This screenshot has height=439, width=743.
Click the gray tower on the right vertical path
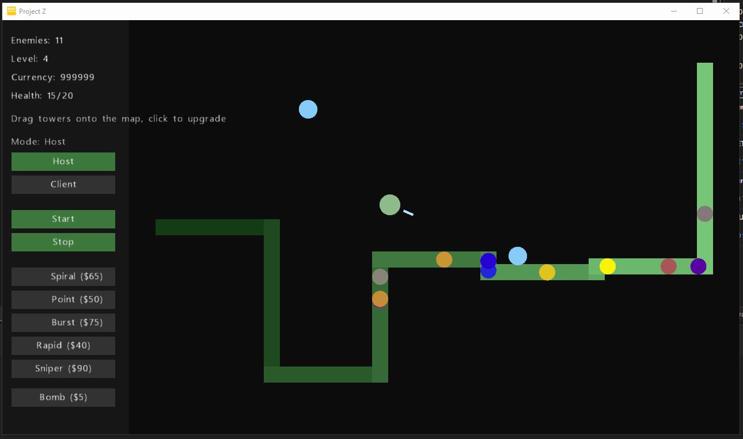pyautogui.click(x=705, y=213)
